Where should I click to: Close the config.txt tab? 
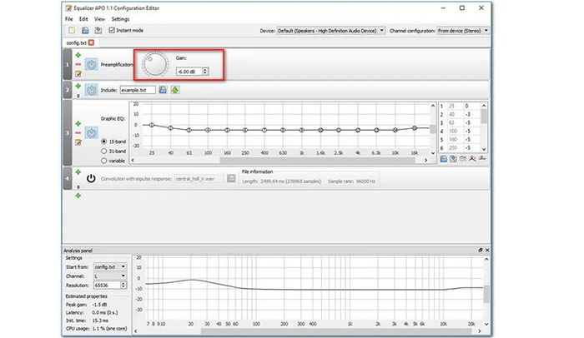tap(91, 42)
